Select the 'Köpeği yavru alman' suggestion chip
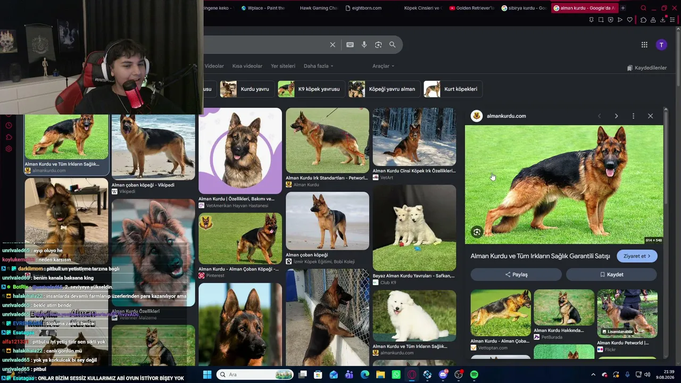The height and width of the screenshot is (383, 681). pyautogui.click(x=384, y=89)
